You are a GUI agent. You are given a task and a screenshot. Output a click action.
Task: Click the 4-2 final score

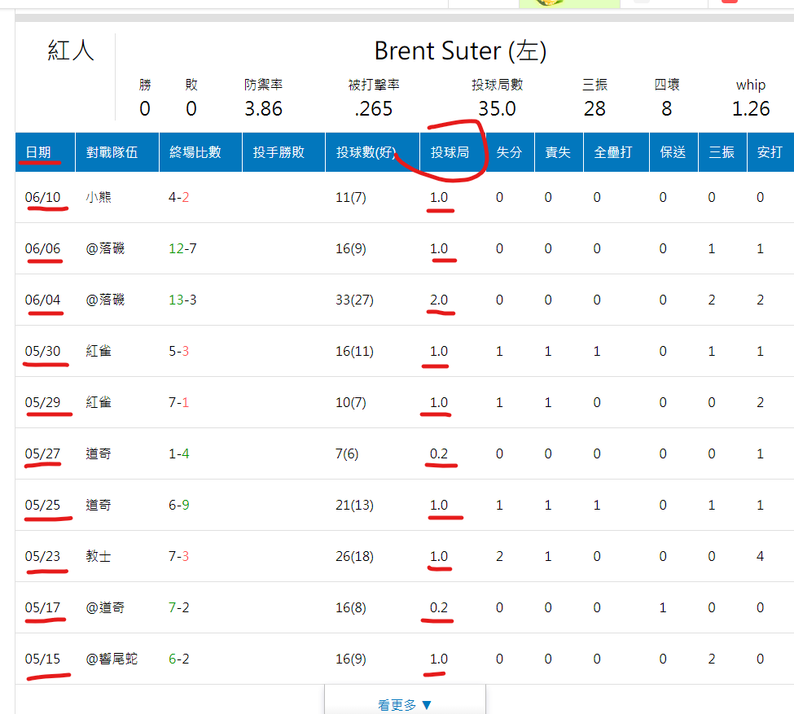point(178,197)
